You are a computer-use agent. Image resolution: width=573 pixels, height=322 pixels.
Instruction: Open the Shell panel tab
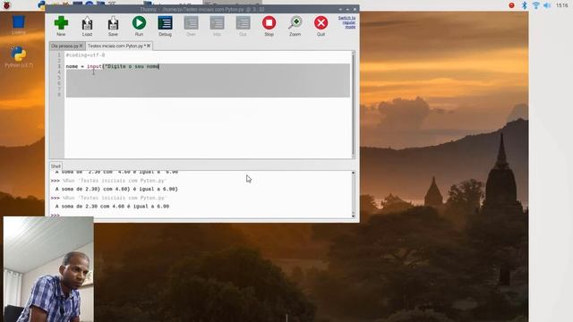[56, 166]
